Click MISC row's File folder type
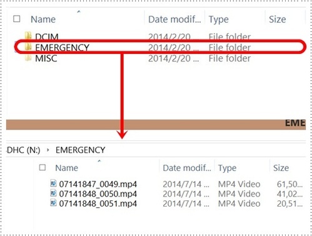312x236 pixels. click(229, 58)
